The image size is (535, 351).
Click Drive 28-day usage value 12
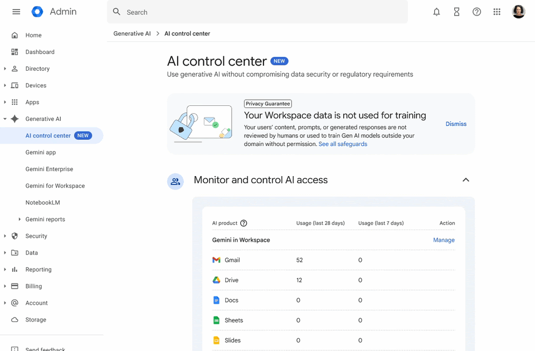click(x=299, y=280)
